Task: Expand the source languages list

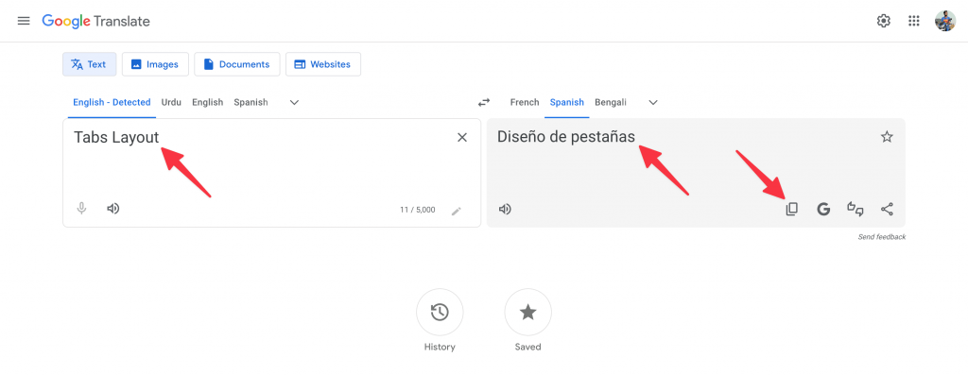Action: pyautogui.click(x=295, y=102)
